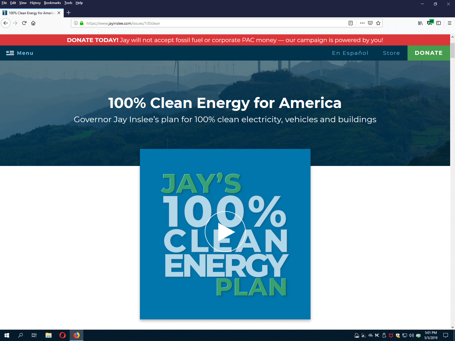Click the OneDrive cloud tray icon
The width and height of the screenshot is (455, 341).
click(371, 335)
